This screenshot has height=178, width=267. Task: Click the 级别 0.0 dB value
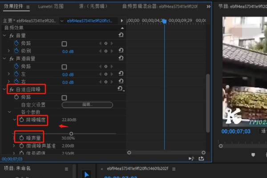click(x=68, y=52)
